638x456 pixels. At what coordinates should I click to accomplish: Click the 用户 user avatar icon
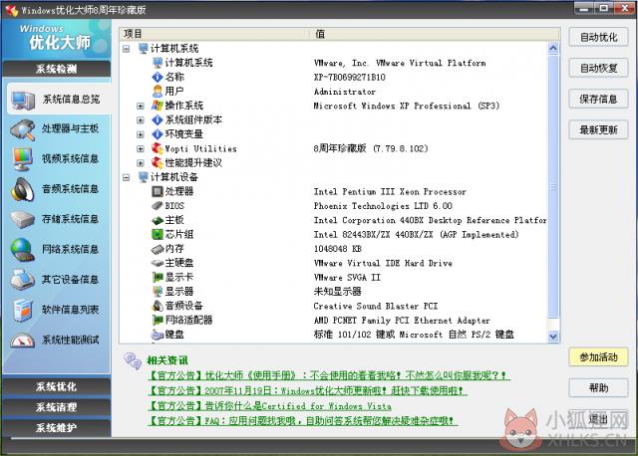(x=158, y=91)
